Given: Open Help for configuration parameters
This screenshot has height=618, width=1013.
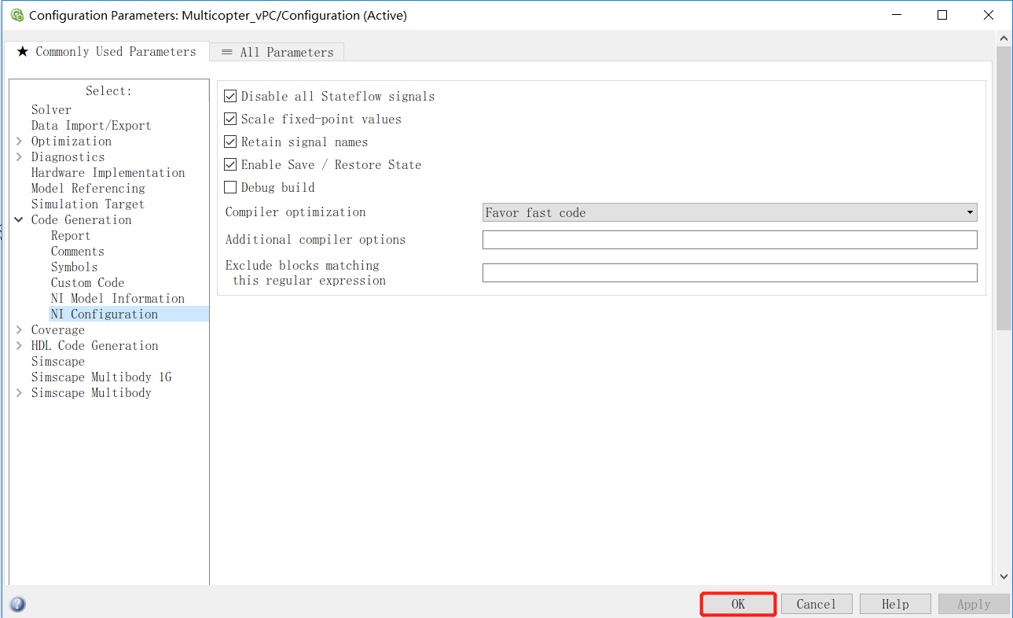Looking at the screenshot, I should pos(895,604).
